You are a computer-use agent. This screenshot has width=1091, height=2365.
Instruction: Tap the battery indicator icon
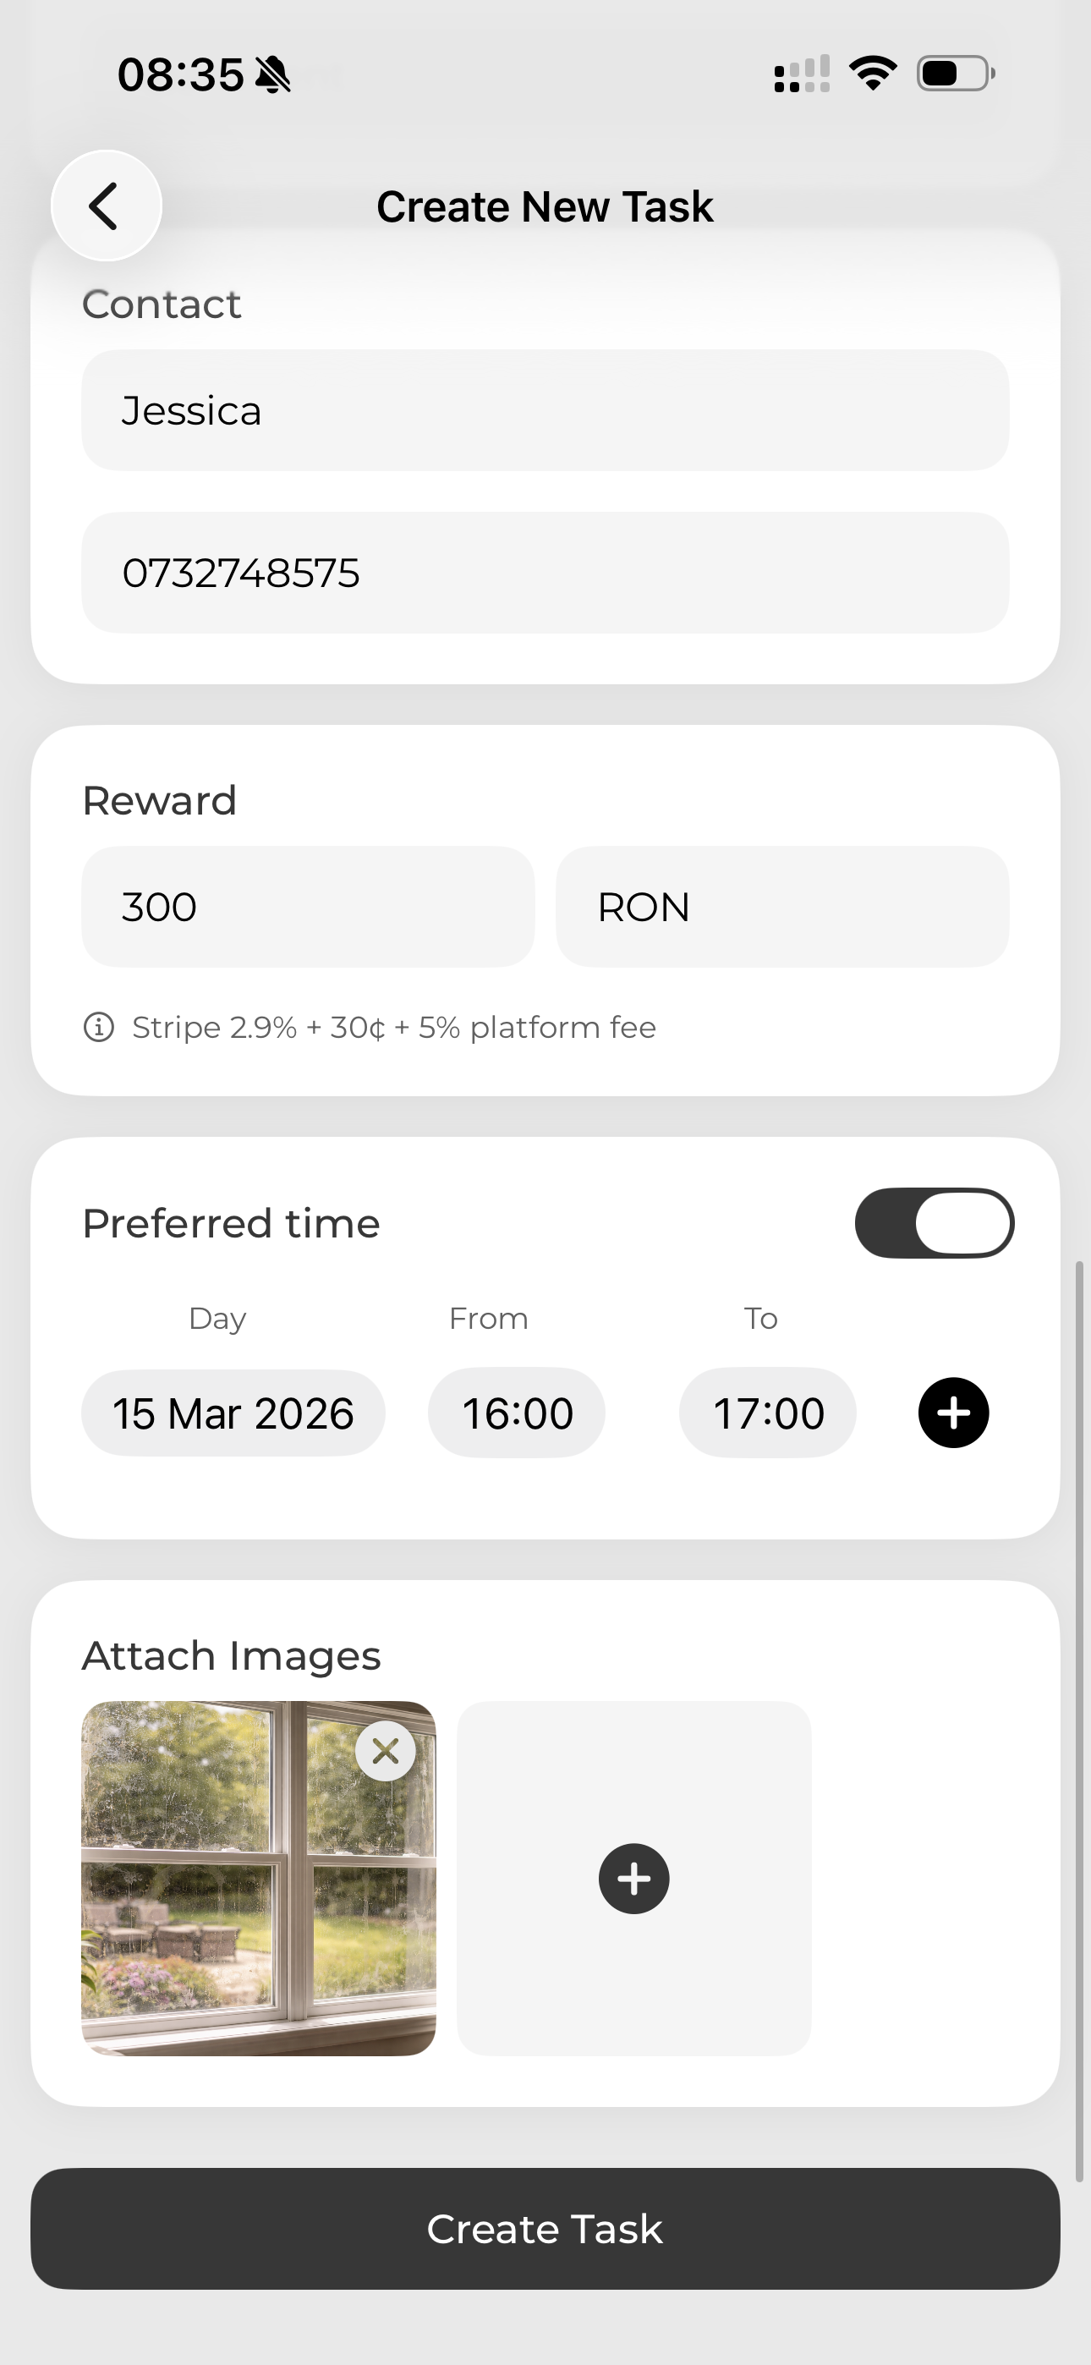click(x=955, y=74)
